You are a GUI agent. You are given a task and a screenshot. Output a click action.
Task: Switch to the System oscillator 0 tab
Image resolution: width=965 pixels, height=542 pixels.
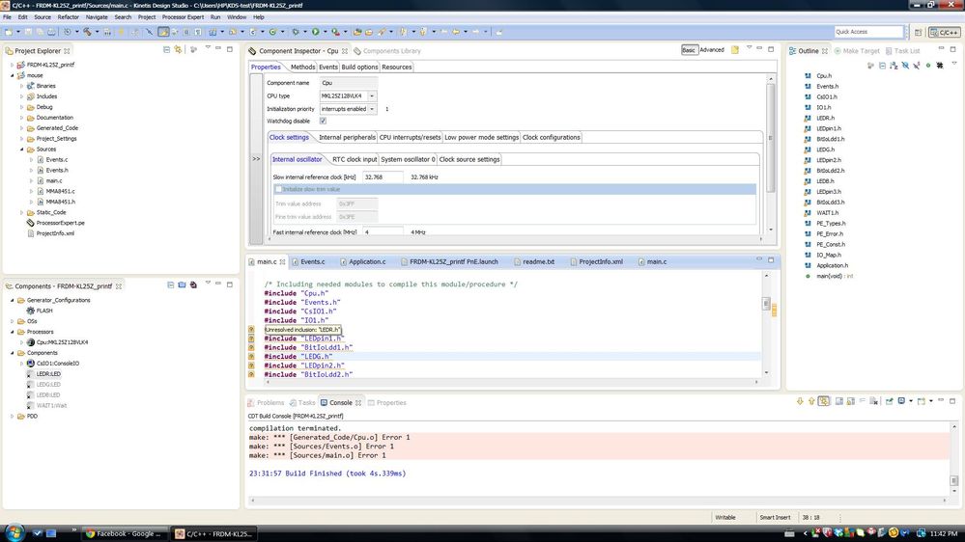pos(408,159)
